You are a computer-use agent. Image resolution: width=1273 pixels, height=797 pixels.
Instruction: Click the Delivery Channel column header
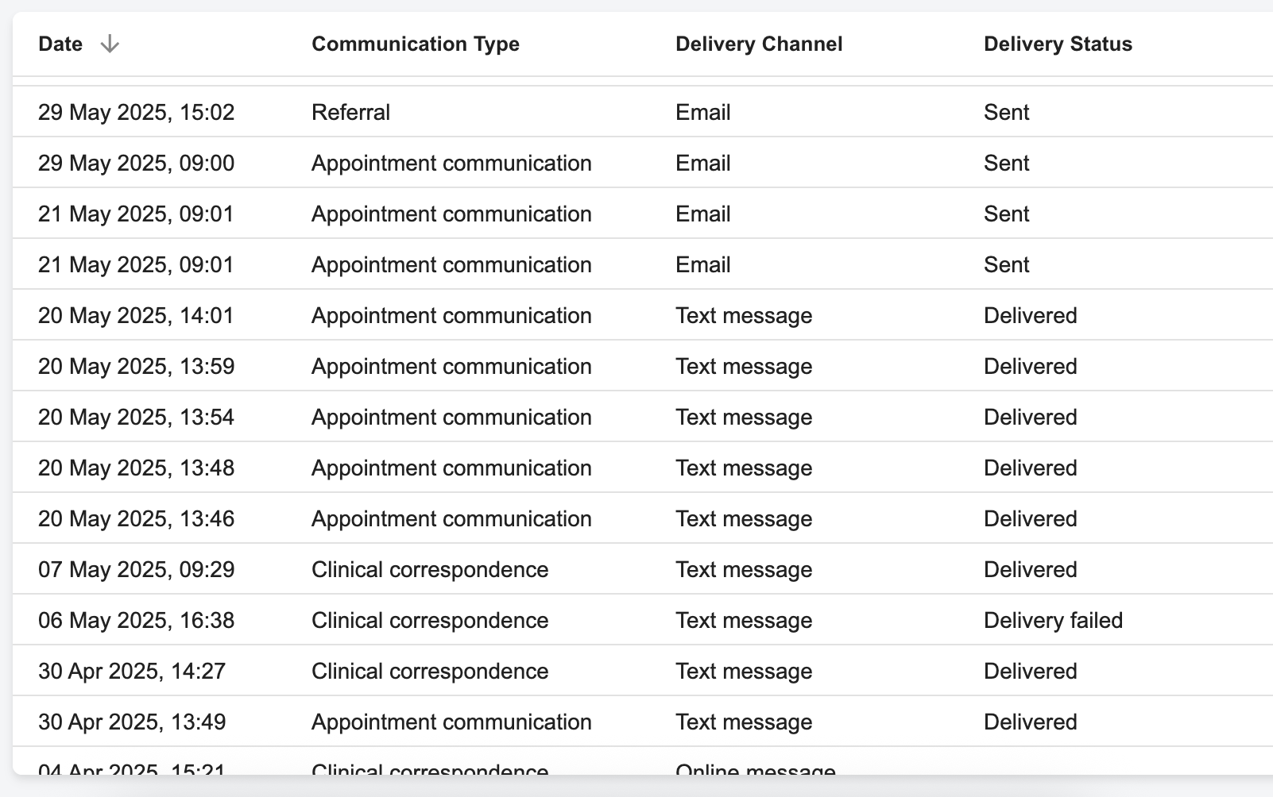coord(758,44)
